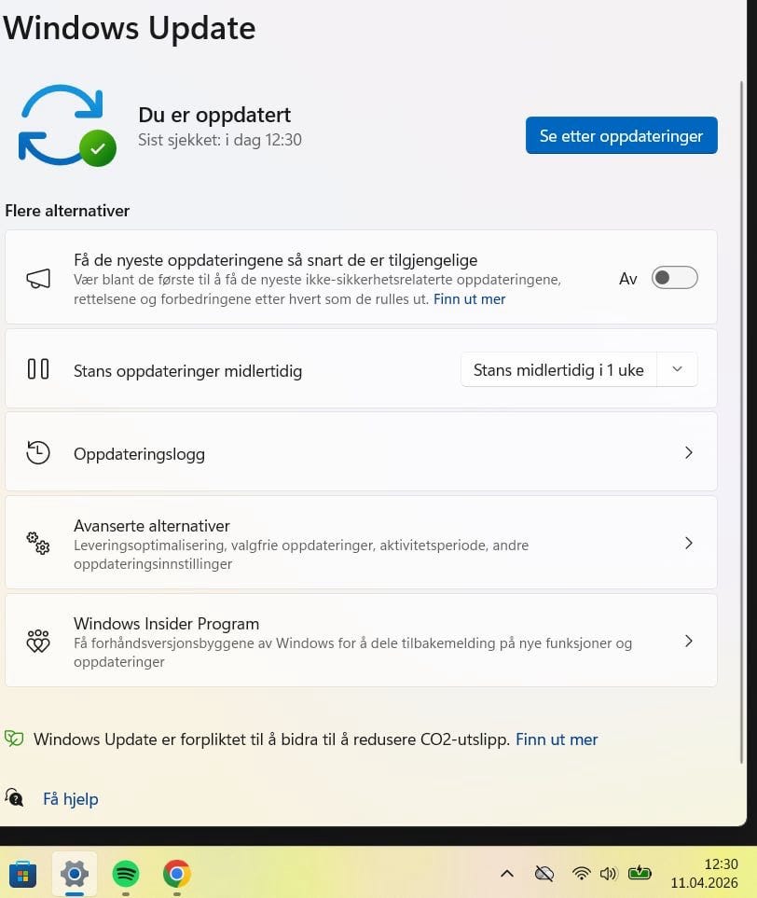Click the Av toggle state label
The image size is (757, 898).
pos(627,279)
